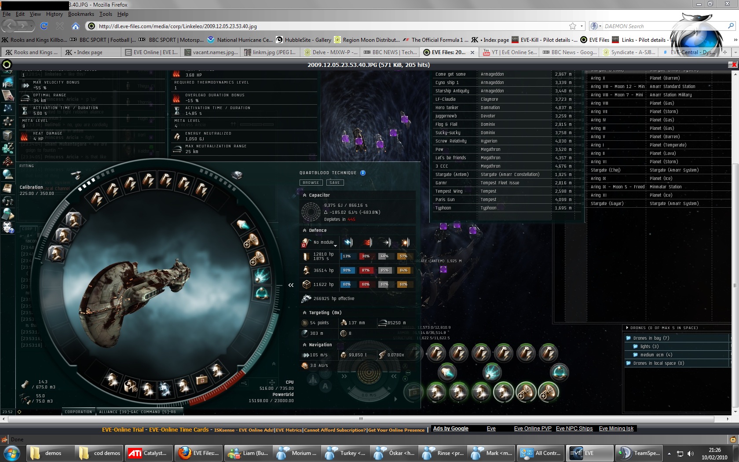Click the address bar URL field
The image size is (739, 462).
tap(332, 26)
